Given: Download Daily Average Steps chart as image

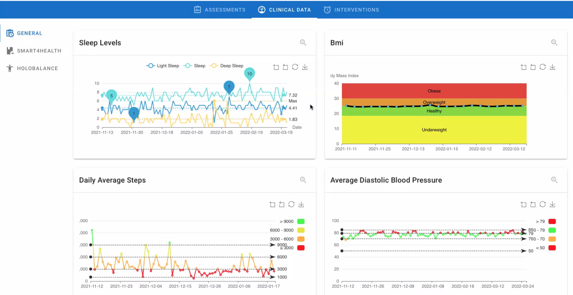Looking at the screenshot, I should point(301,204).
